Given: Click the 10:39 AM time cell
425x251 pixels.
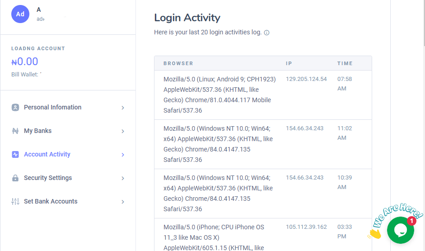Looking at the screenshot, I should (345, 182).
